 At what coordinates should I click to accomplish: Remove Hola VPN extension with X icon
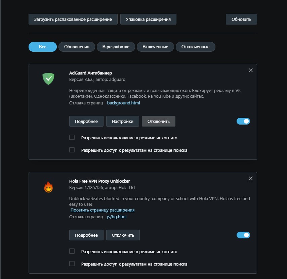coord(251,178)
